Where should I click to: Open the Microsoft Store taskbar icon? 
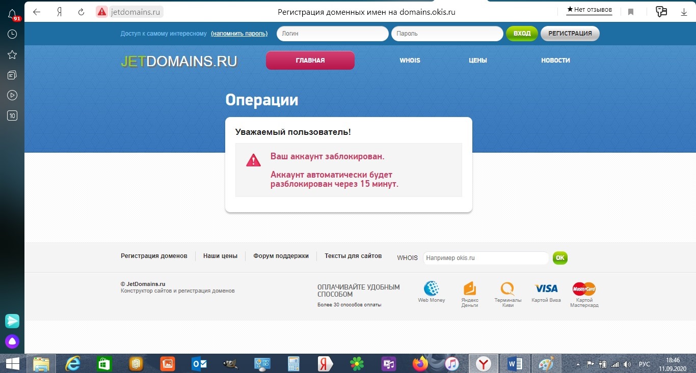104,363
